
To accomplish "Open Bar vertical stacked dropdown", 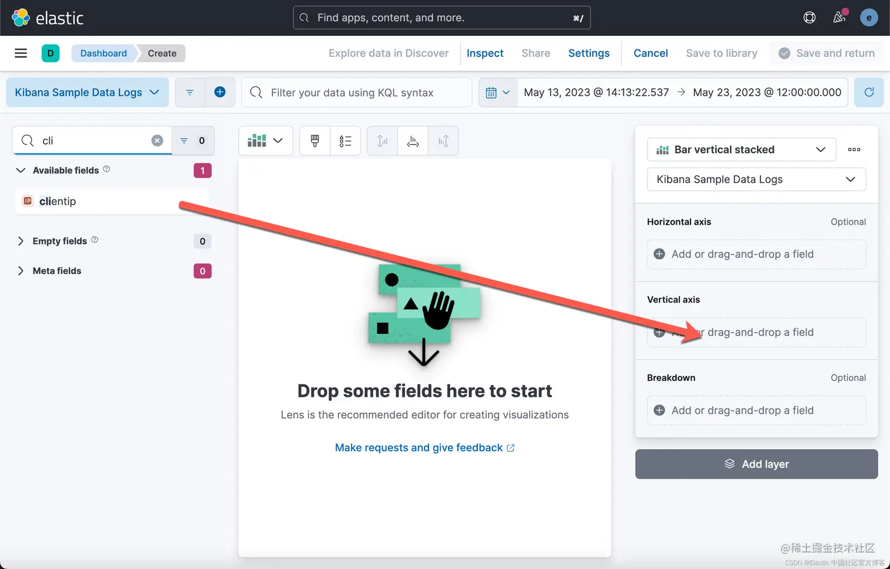I will coord(741,149).
